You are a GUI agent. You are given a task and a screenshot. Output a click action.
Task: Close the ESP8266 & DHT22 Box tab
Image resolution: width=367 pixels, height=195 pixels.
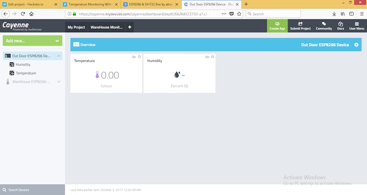pyautogui.click(x=177, y=4)
